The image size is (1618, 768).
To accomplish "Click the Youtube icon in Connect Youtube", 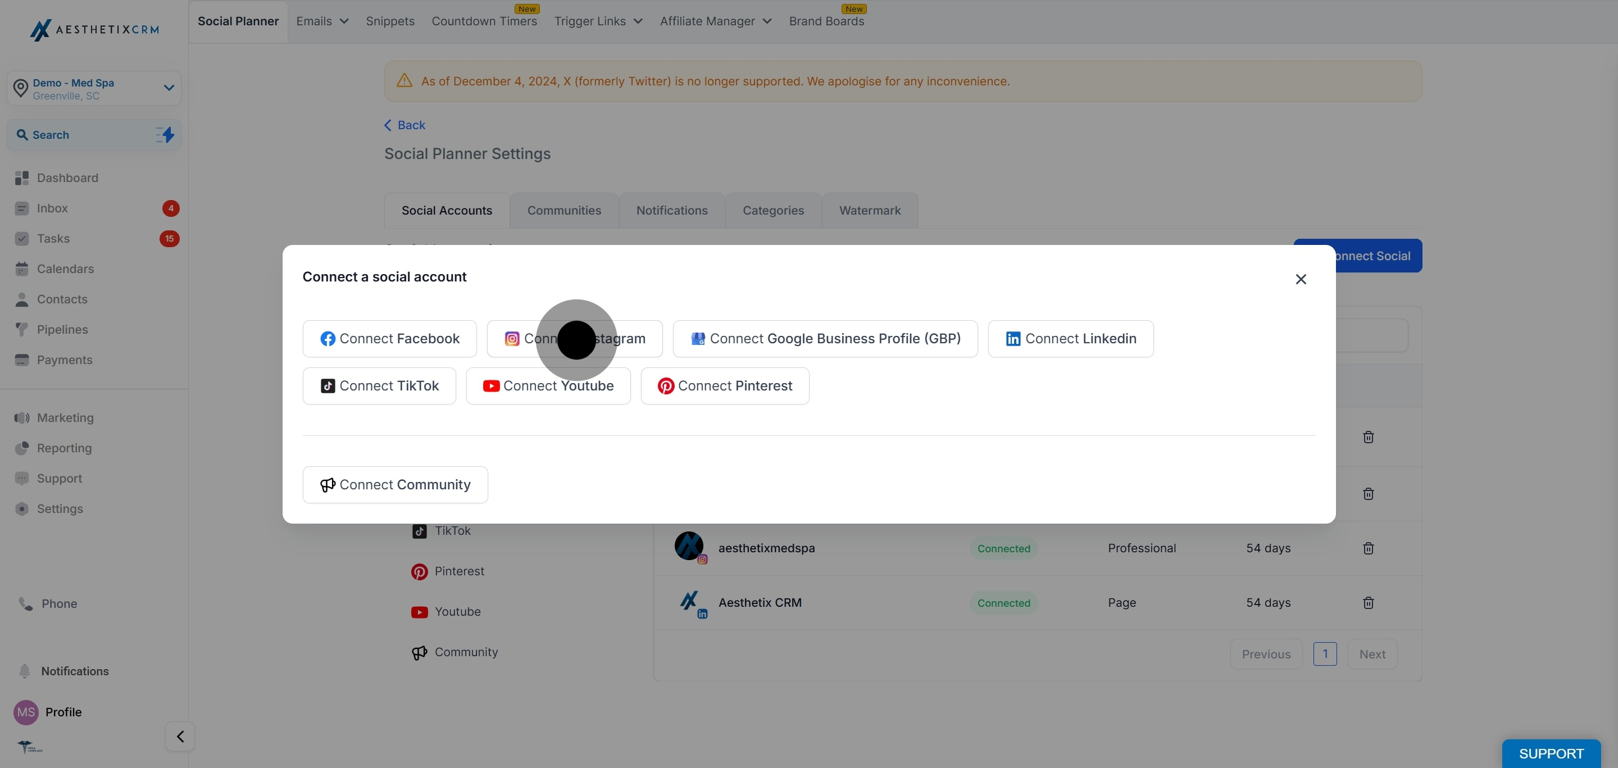I will pos(491,385).
